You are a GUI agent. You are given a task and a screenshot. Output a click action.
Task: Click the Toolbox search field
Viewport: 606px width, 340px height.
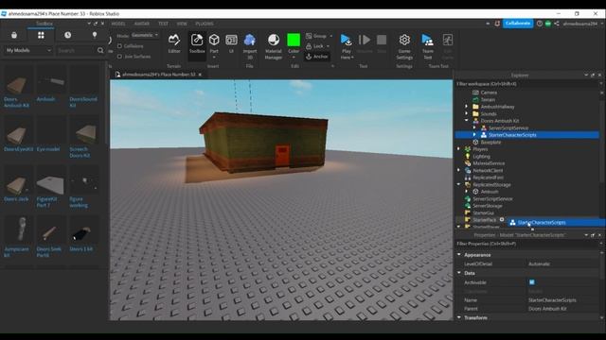(x=76, y=50)
